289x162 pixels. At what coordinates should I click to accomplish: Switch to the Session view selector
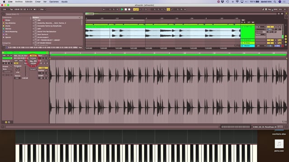tap(286, 17)
